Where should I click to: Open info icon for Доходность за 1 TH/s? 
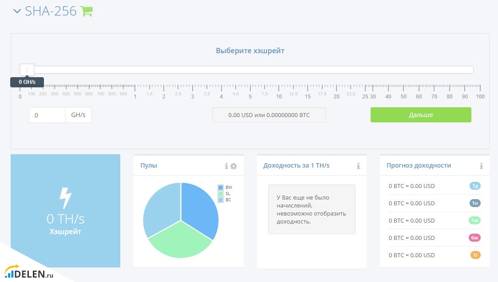pyautogui.click(x=358, y=166)
